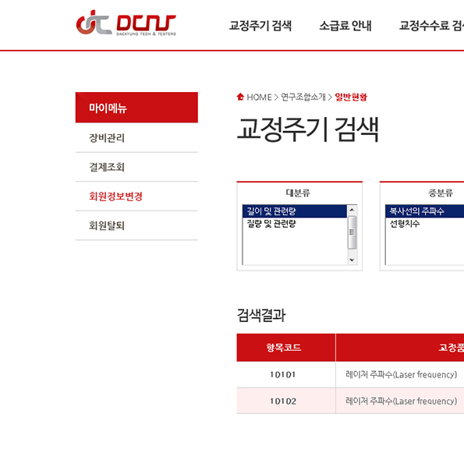Viewport: 464px width, 464px height.
Task: Click the red home icon in breadcrumb
Action: (240, 97)
